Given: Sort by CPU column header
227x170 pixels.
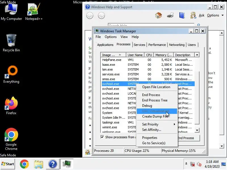Looking at the screenshot, I should (149, 55).
